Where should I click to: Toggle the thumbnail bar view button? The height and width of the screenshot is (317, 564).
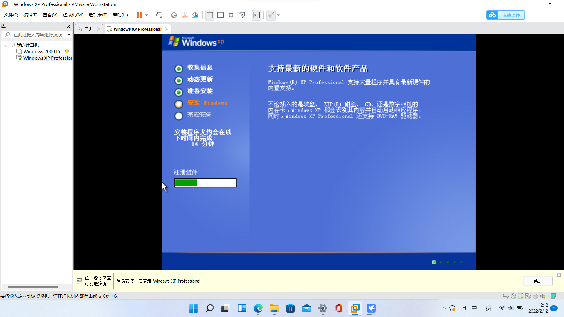click(220, 15)
